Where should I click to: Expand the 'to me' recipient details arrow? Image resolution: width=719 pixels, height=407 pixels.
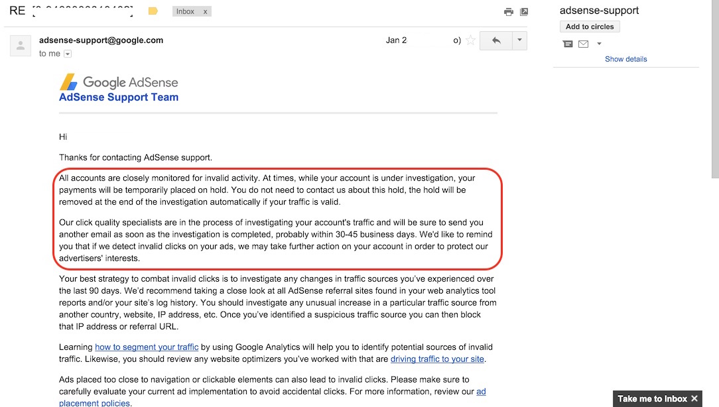[68, 54]
